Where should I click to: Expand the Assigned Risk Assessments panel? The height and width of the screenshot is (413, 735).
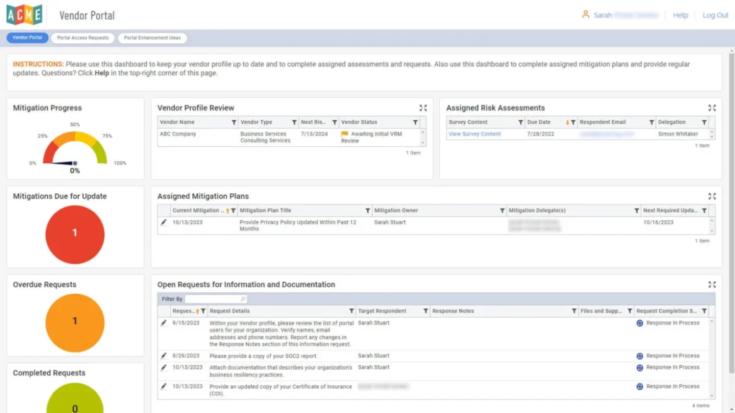click(x=712, y=108)
